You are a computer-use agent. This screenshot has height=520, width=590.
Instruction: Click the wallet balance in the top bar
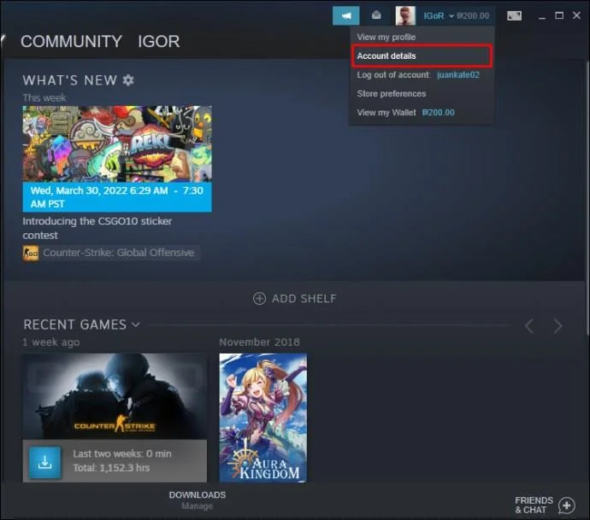(x=473, y=15)
